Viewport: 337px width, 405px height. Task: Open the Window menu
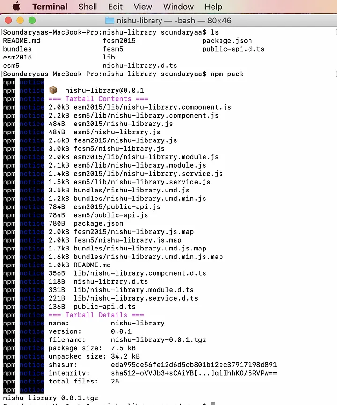(x=178, y=7)
